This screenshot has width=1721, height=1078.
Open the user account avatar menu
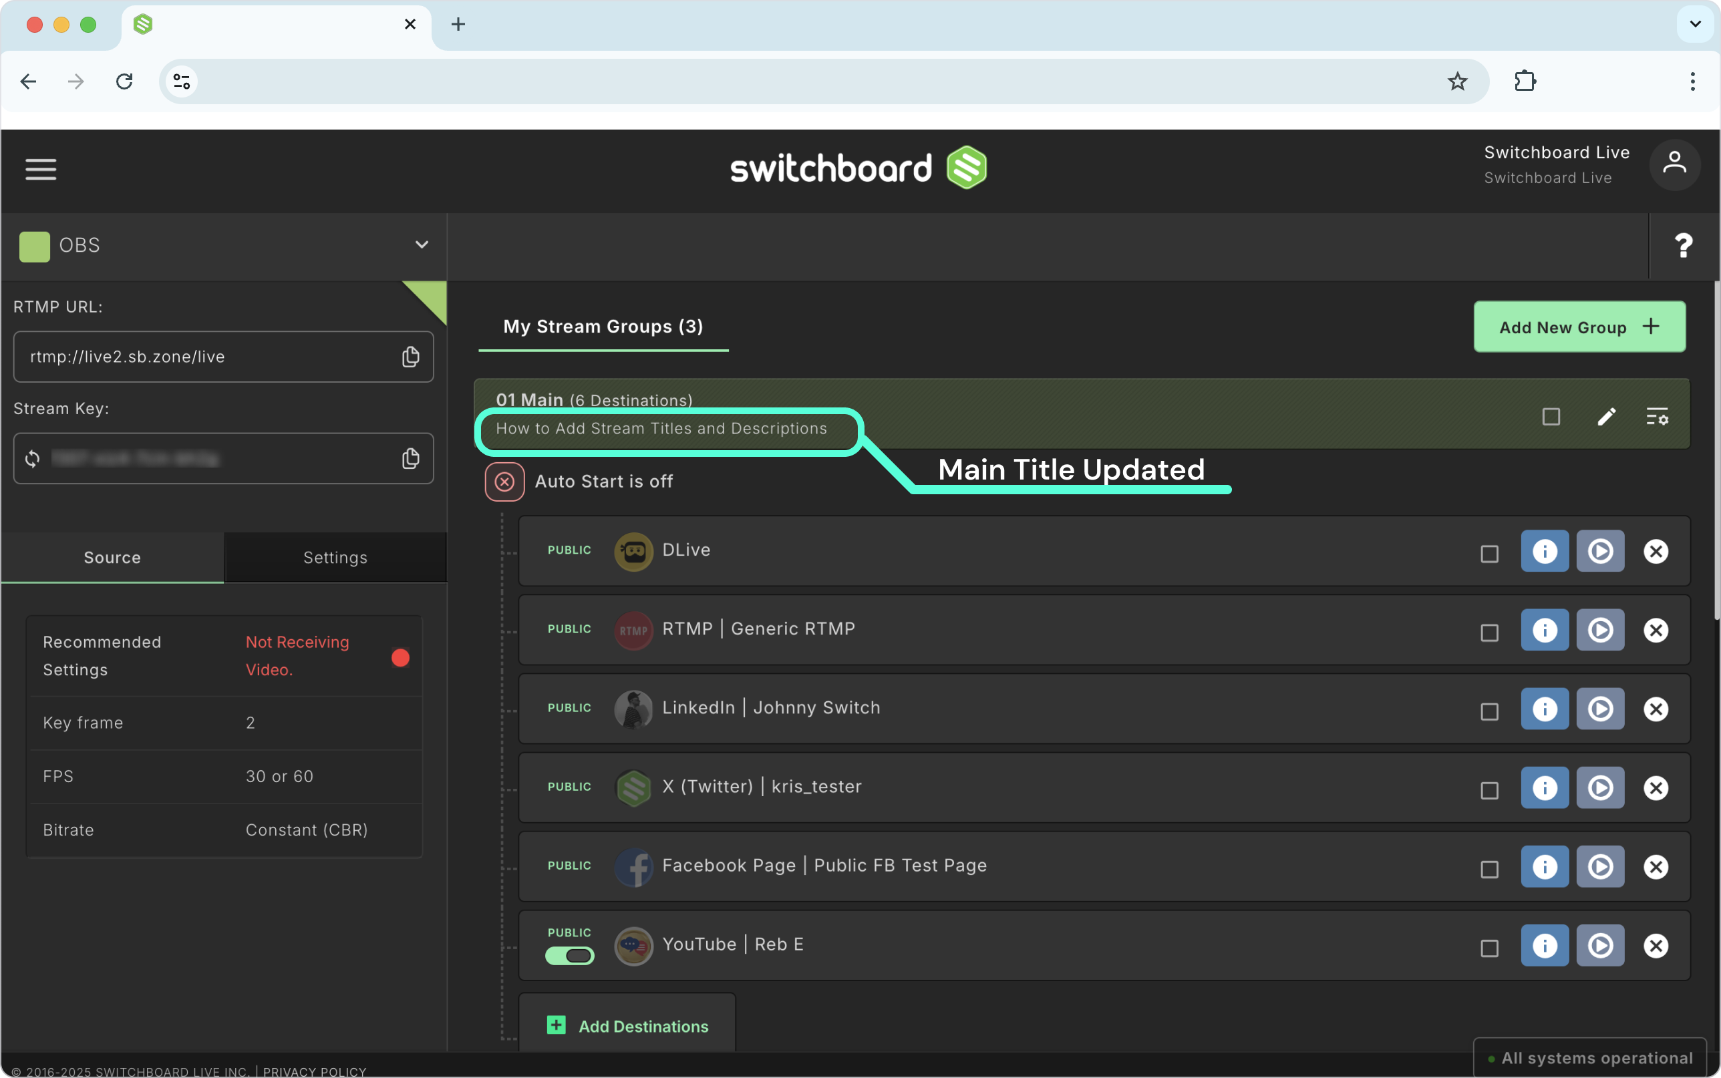(x=1675, y=165)
